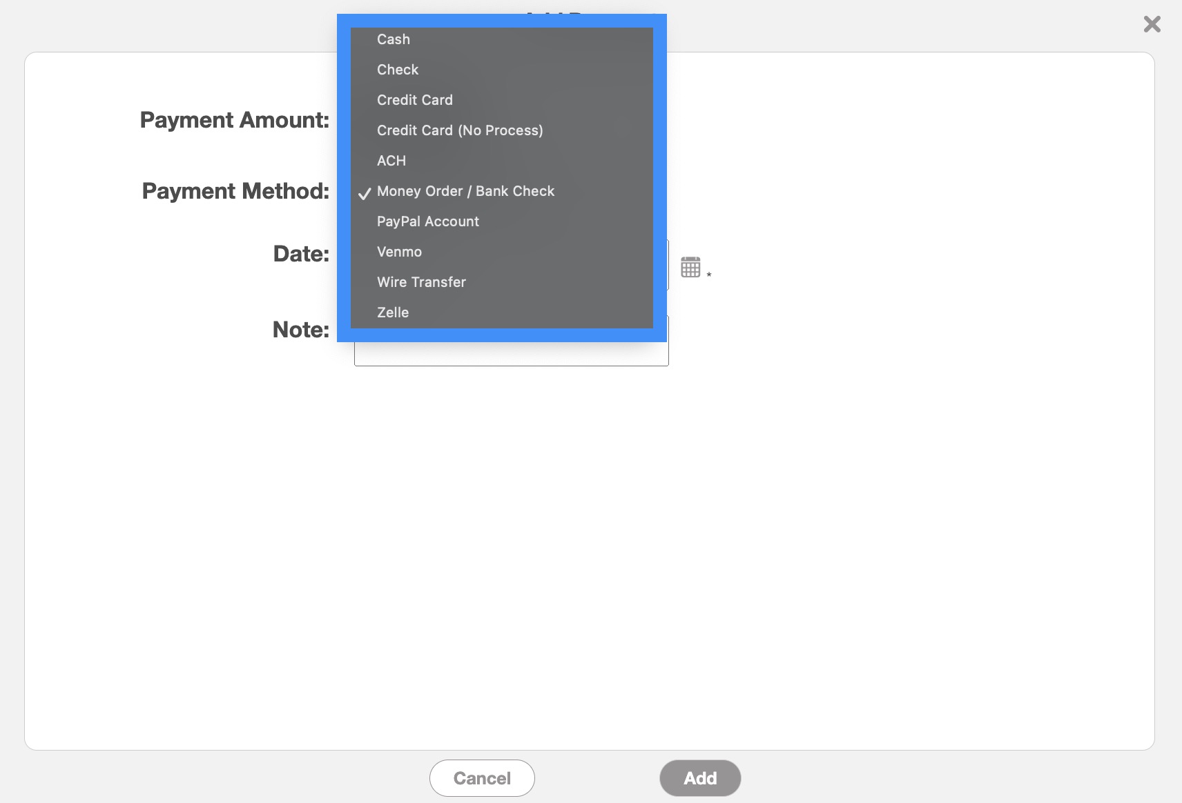Viewport: 1182px width, 803px height.
Task: Click the Payment Method label
Action: (x=235, y=191)
